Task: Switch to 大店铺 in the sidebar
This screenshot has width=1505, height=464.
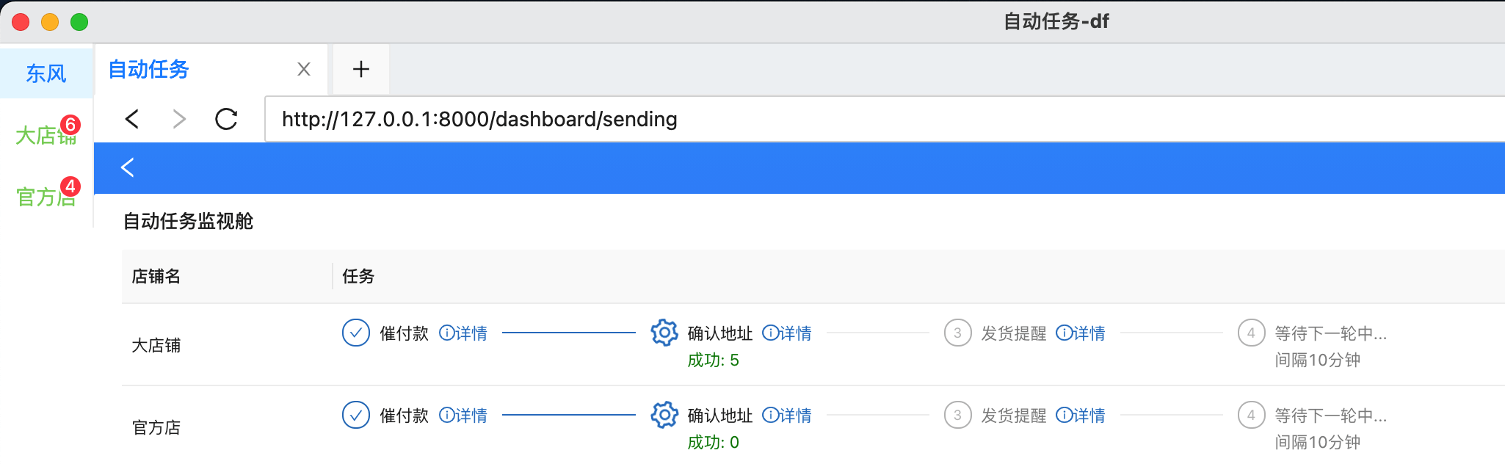Action: pyautogui.click(x=46, y=135)
